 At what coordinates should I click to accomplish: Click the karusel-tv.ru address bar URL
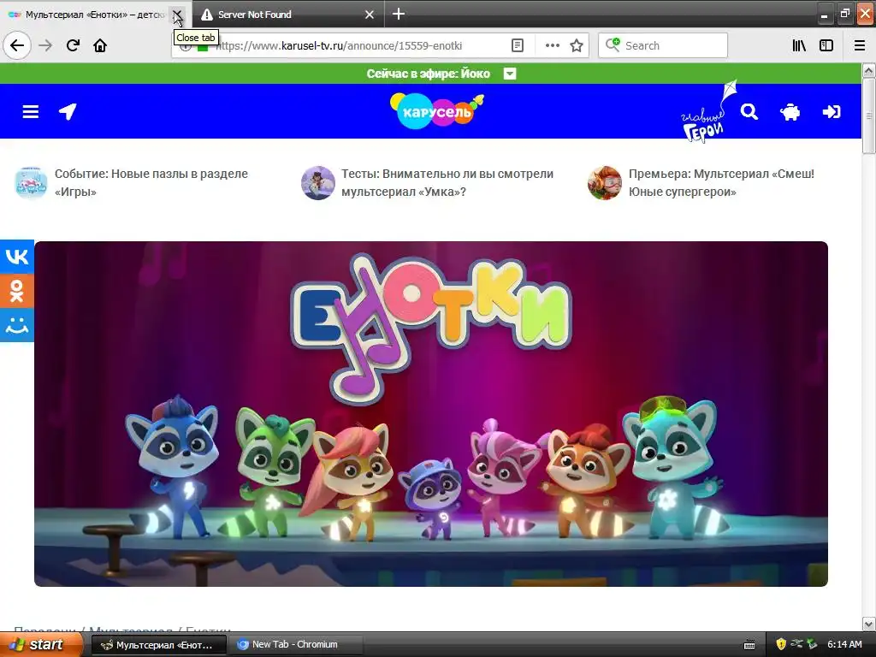(x=339, y=46)
